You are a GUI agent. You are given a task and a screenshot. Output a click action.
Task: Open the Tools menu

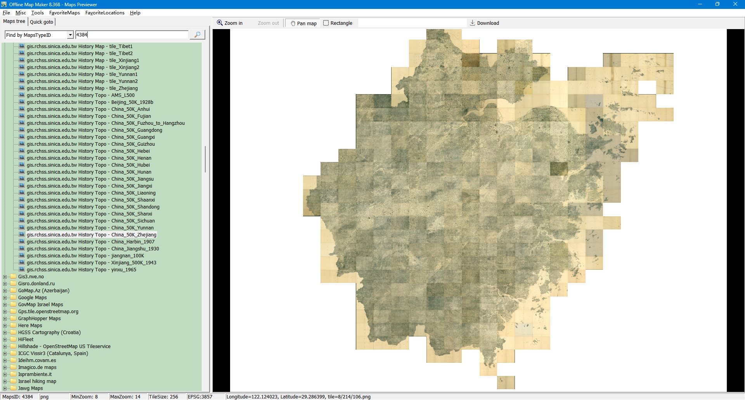(37, 13)
